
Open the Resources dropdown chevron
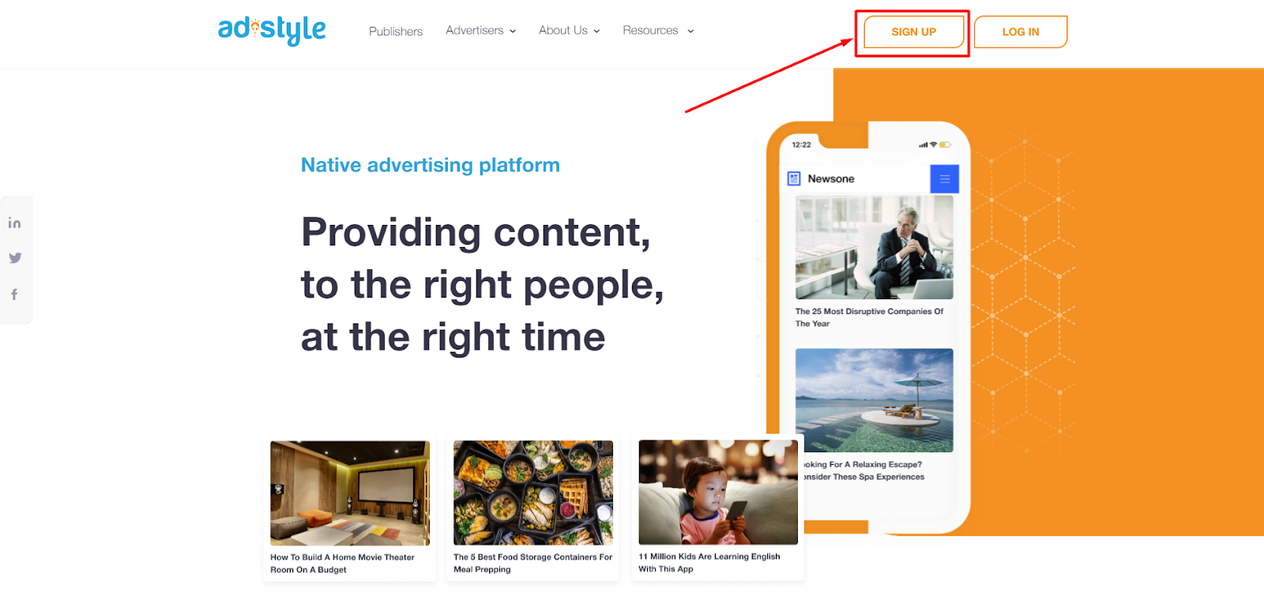(690, 32)
